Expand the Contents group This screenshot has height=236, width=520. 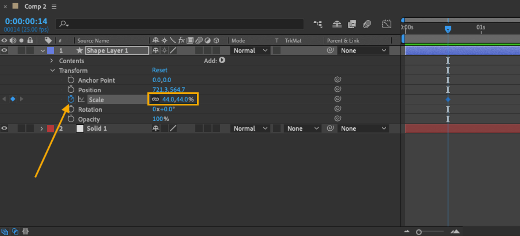52,61
